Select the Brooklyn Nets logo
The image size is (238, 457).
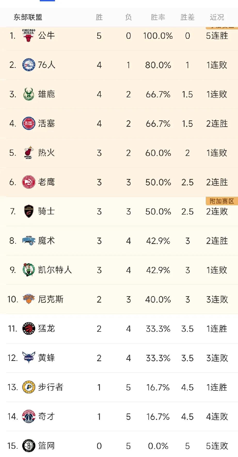pos(29,446)
